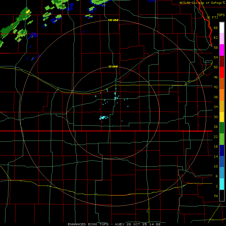Click the '14:08' time stamp
Screen dimensions: 226x226
coord(155,224)
